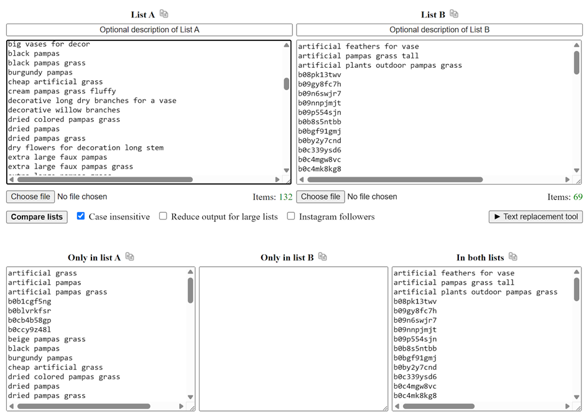Click 'cream pampas grass fluffy' in List A
The height and width of the screenshot is (416, 584).
pos(62,91)
